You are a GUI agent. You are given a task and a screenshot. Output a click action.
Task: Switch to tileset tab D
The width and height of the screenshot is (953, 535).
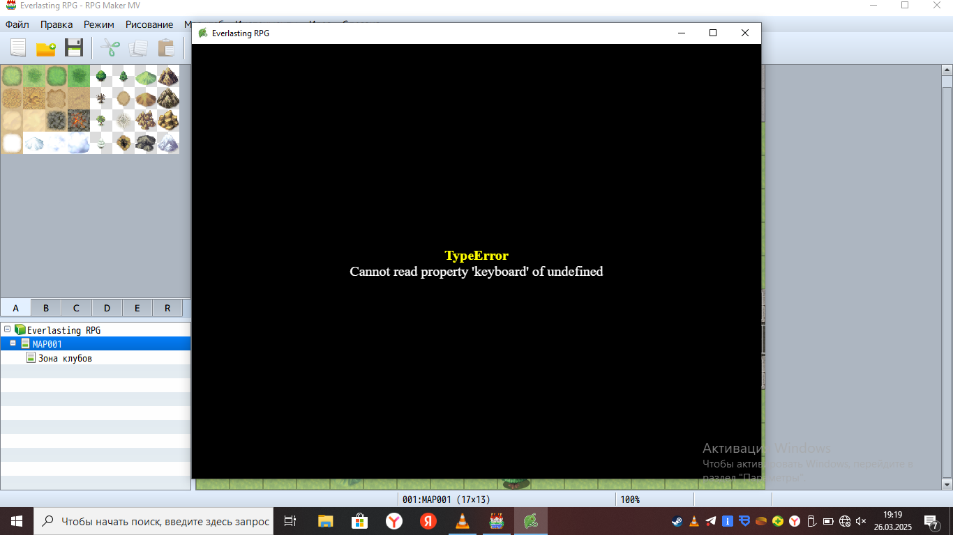(x=107, y=308)
